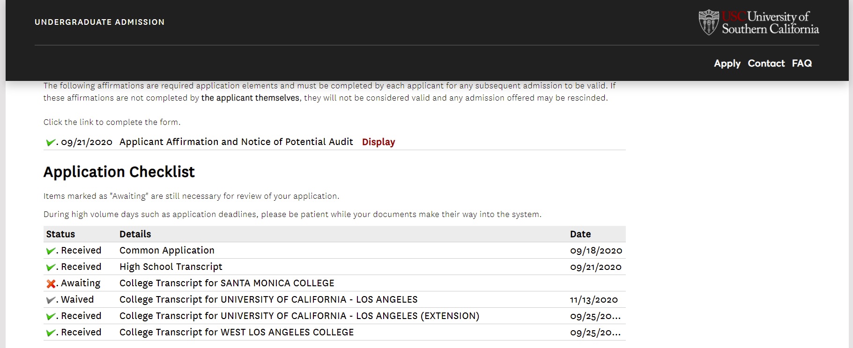Click green checkmark for Common Application
The height and width of the screenshot is (348, 853).
51,251
